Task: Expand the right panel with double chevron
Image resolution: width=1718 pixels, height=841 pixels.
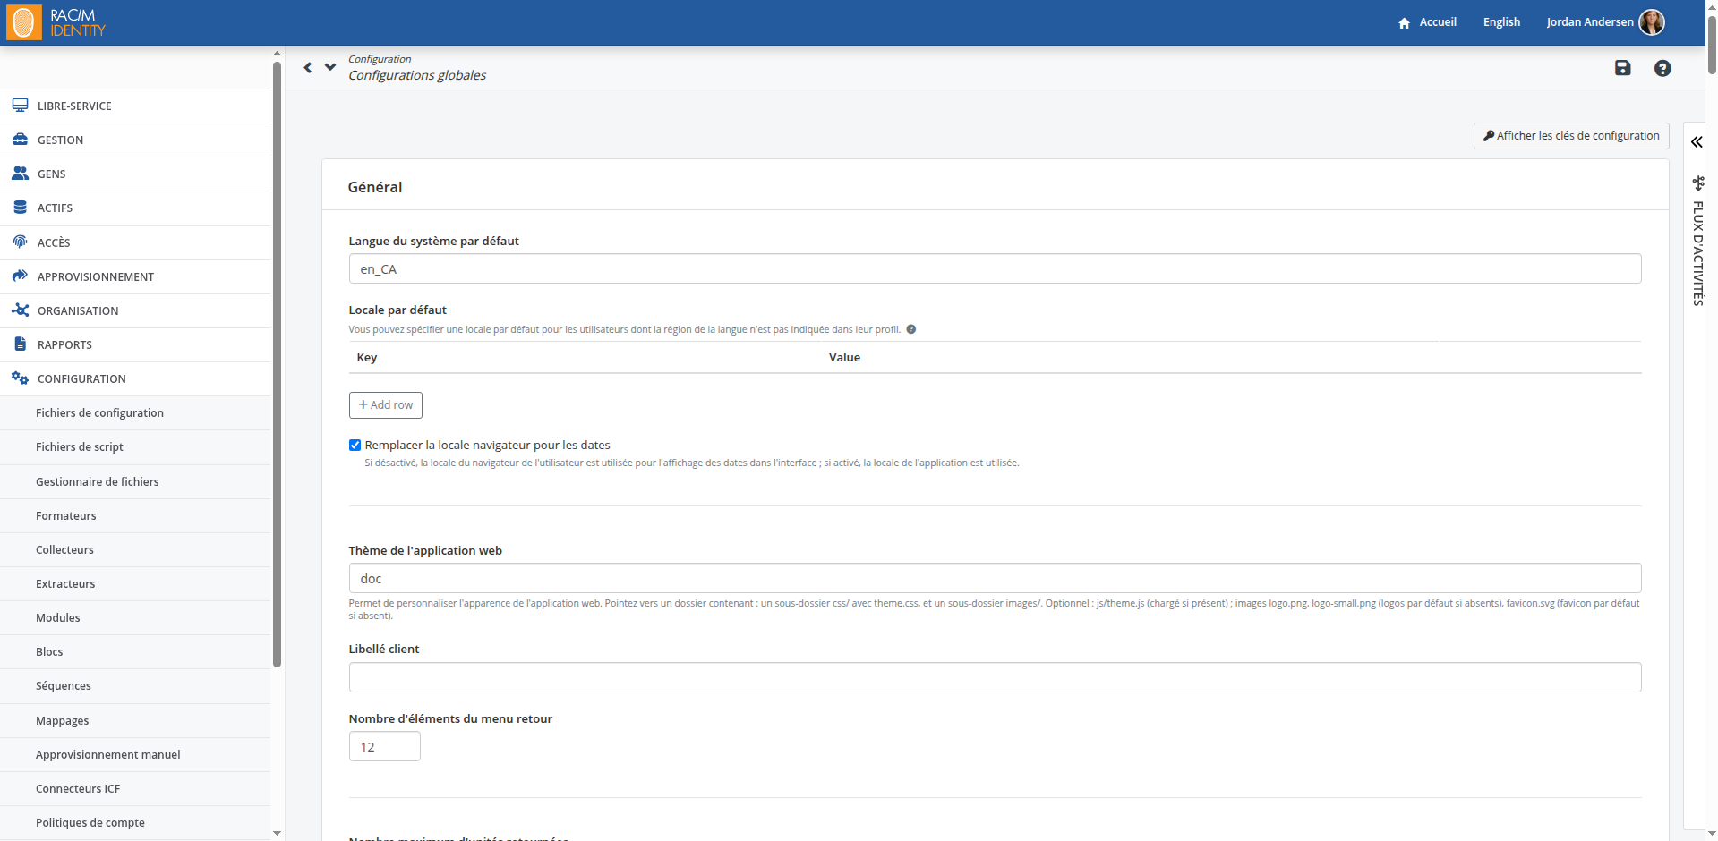Action: tap(1697, 142)
